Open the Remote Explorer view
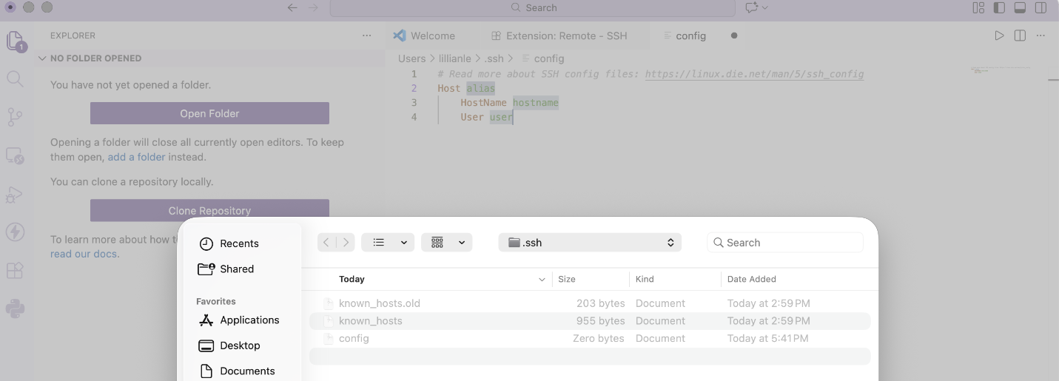 pyautogui.click(x=15, y=155)
